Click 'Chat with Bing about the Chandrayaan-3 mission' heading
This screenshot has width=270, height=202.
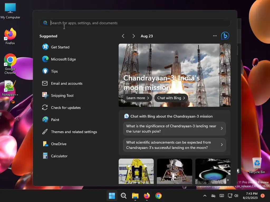click(x=171, y=116)
